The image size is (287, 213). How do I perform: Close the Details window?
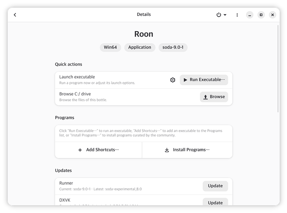pos(273,15)
